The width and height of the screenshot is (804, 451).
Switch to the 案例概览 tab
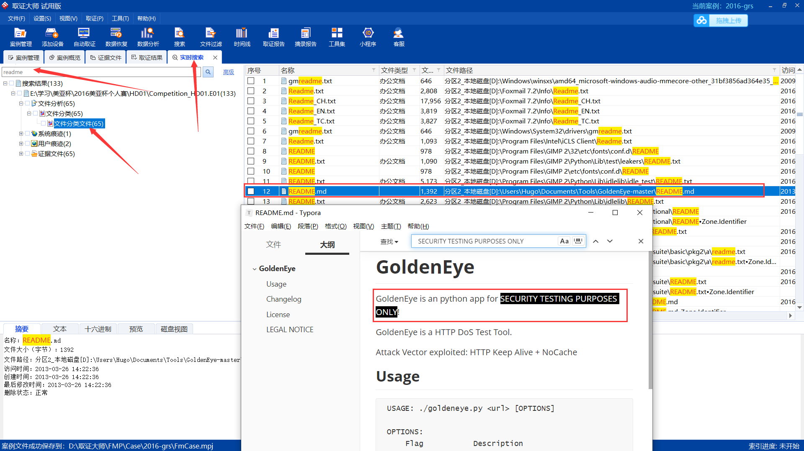(x=65, y=58)
